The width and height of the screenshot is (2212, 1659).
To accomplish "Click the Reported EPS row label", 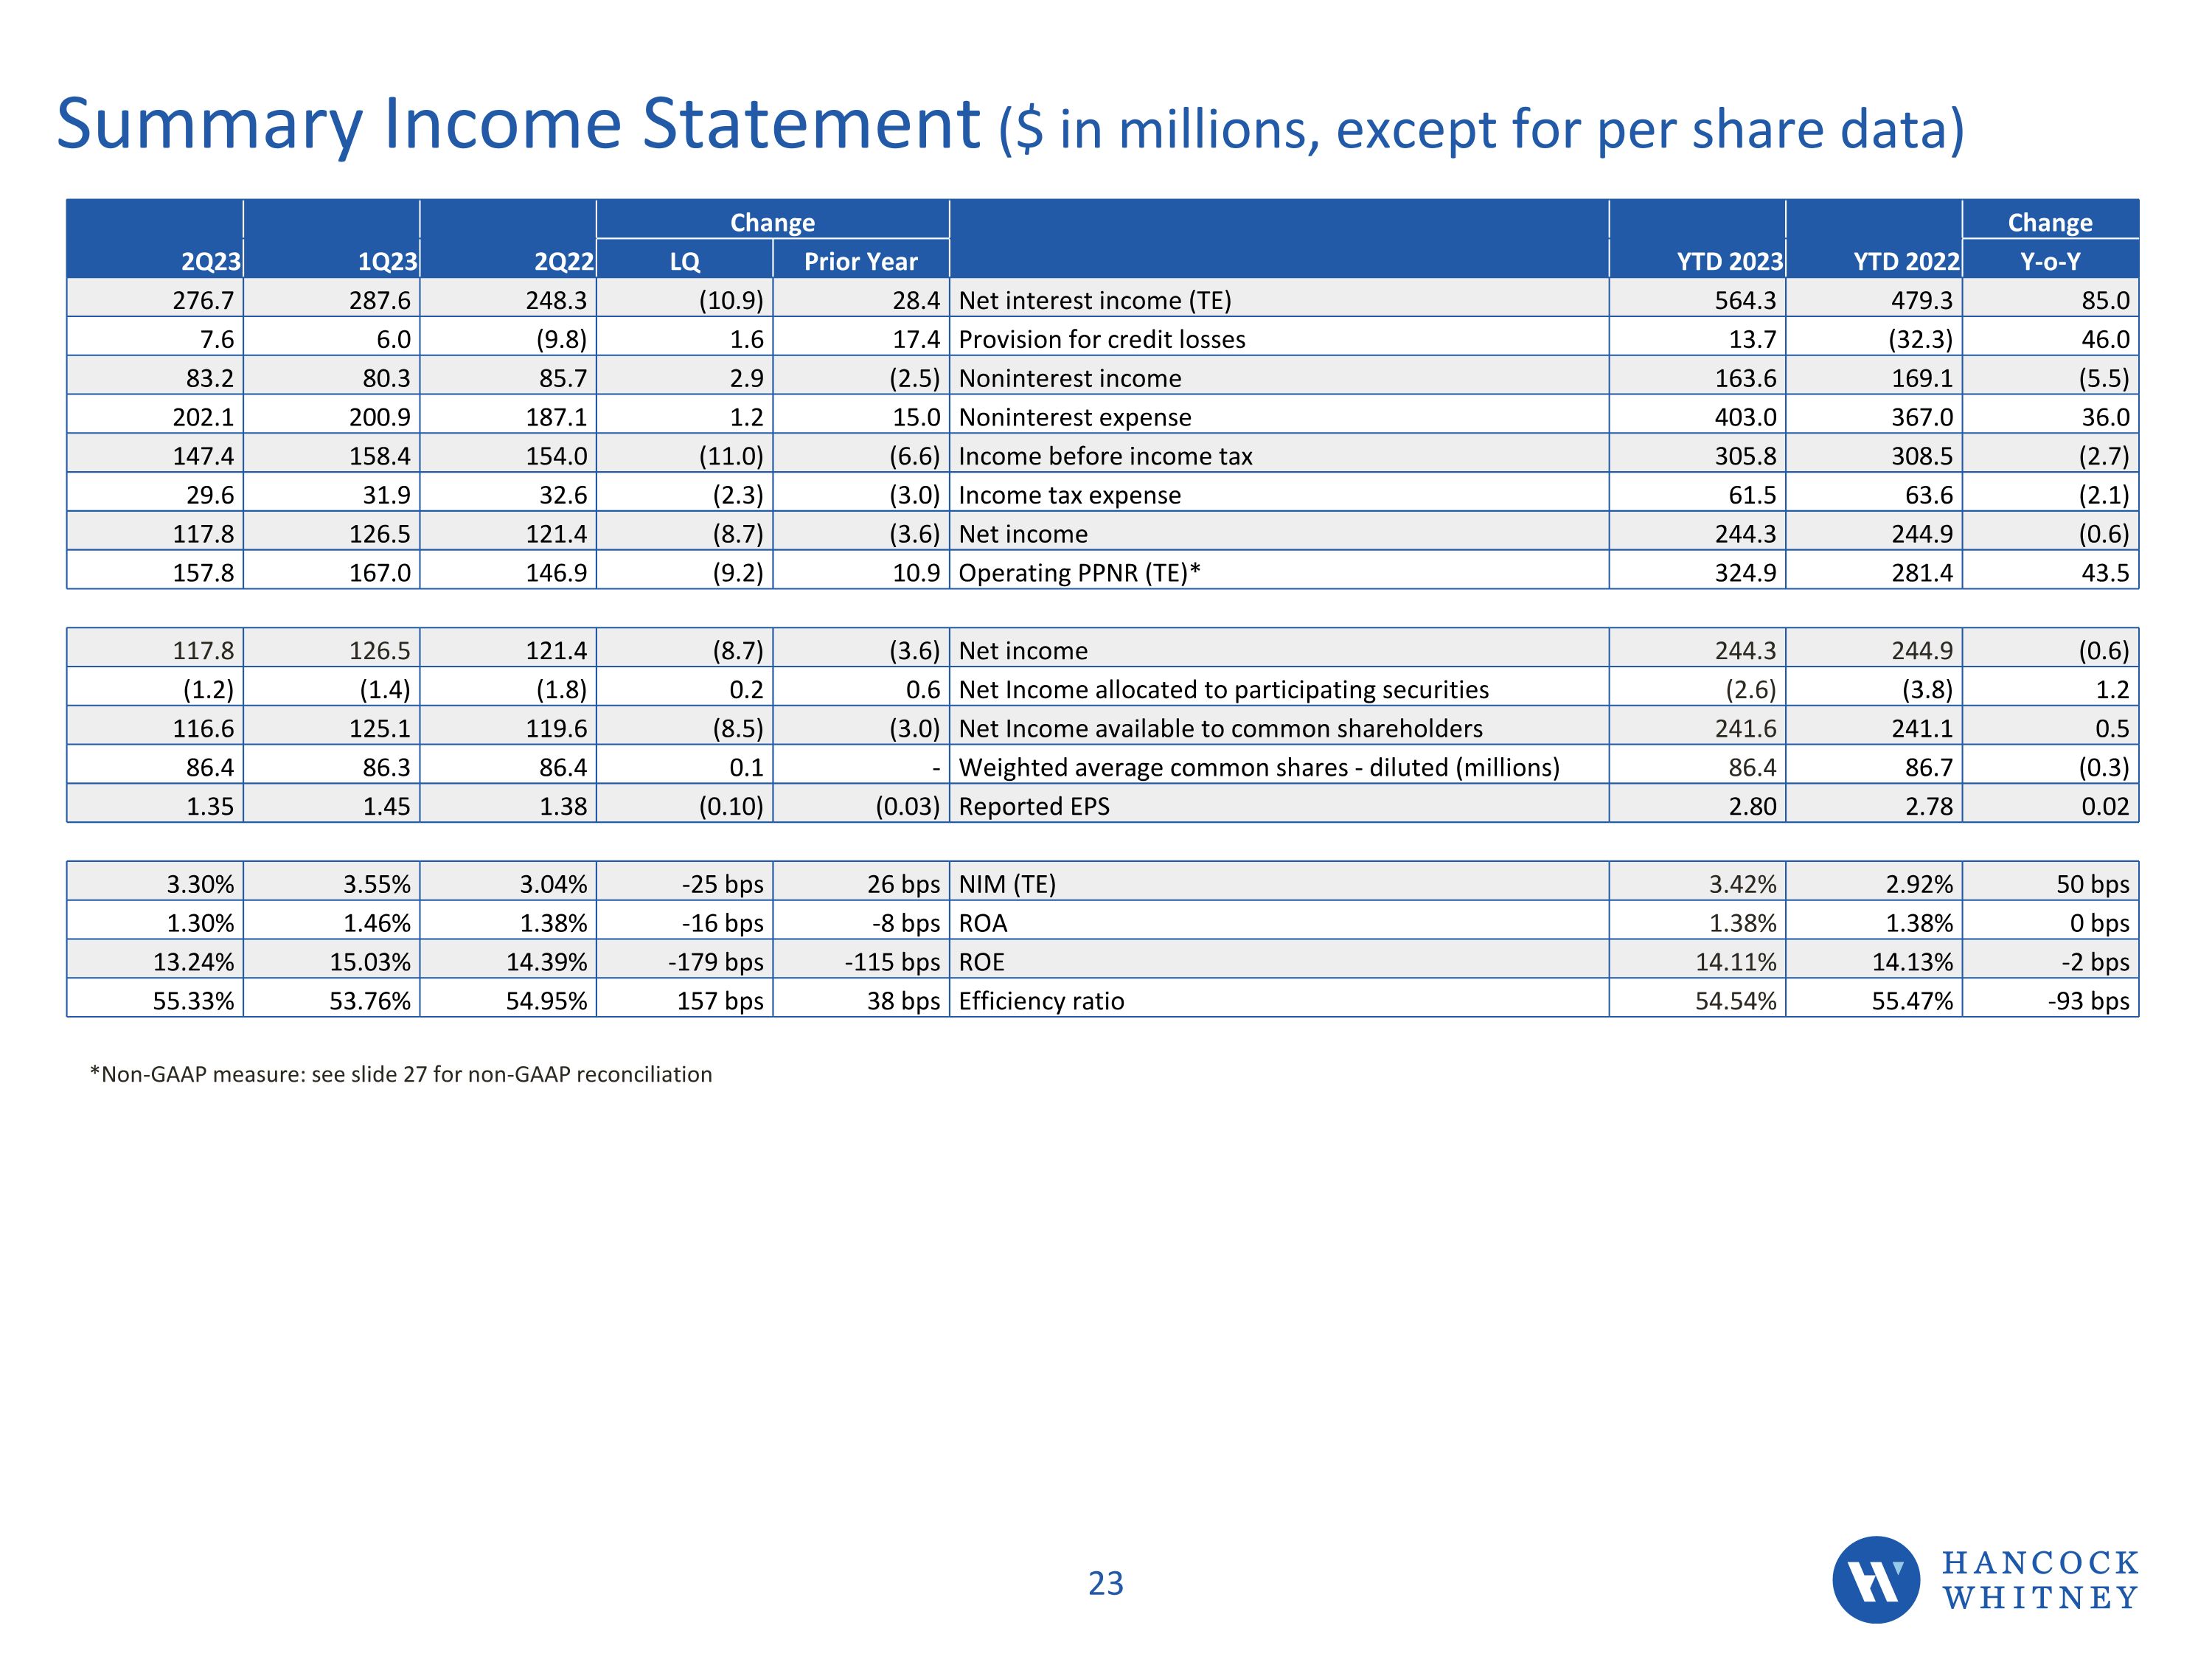I will pyautogui.click(x=1033, y=806).
